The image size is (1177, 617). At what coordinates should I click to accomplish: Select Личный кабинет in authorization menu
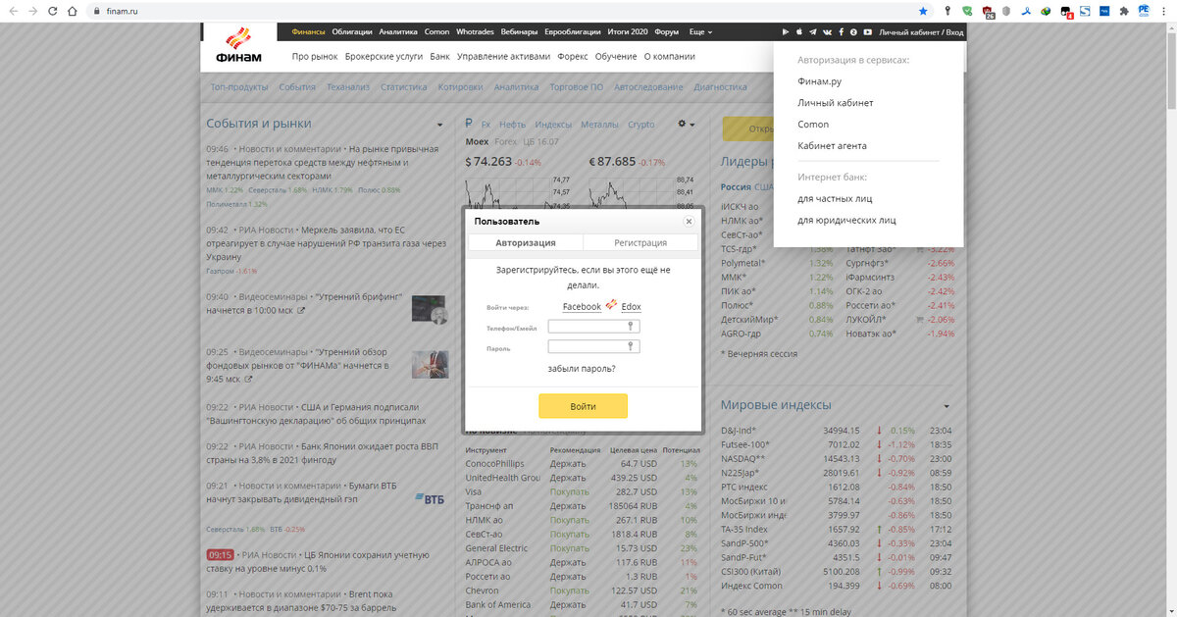(x=836, y=103)
